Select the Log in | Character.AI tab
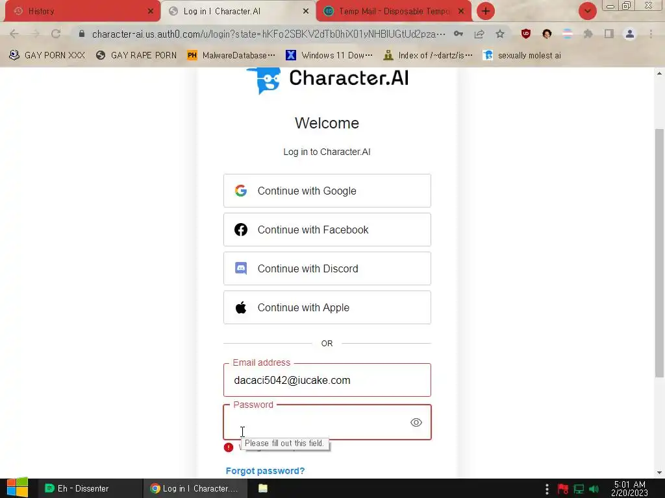This screenshot has height=498, width=665. (x=238, y=12)
